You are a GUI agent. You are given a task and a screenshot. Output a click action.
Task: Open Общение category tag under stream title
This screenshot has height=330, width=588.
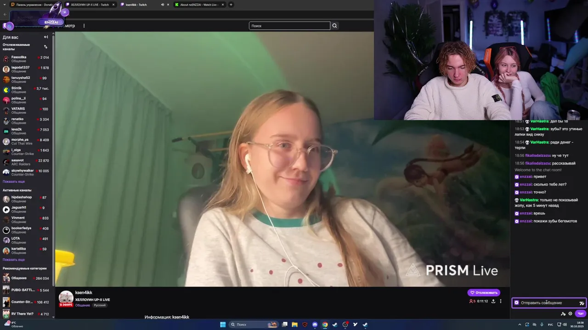tap(83, 305)
